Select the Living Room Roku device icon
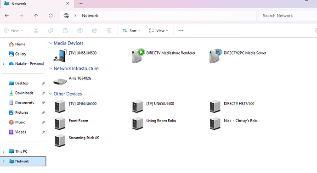The image size is (317, 173). click(x=137, y=123)
